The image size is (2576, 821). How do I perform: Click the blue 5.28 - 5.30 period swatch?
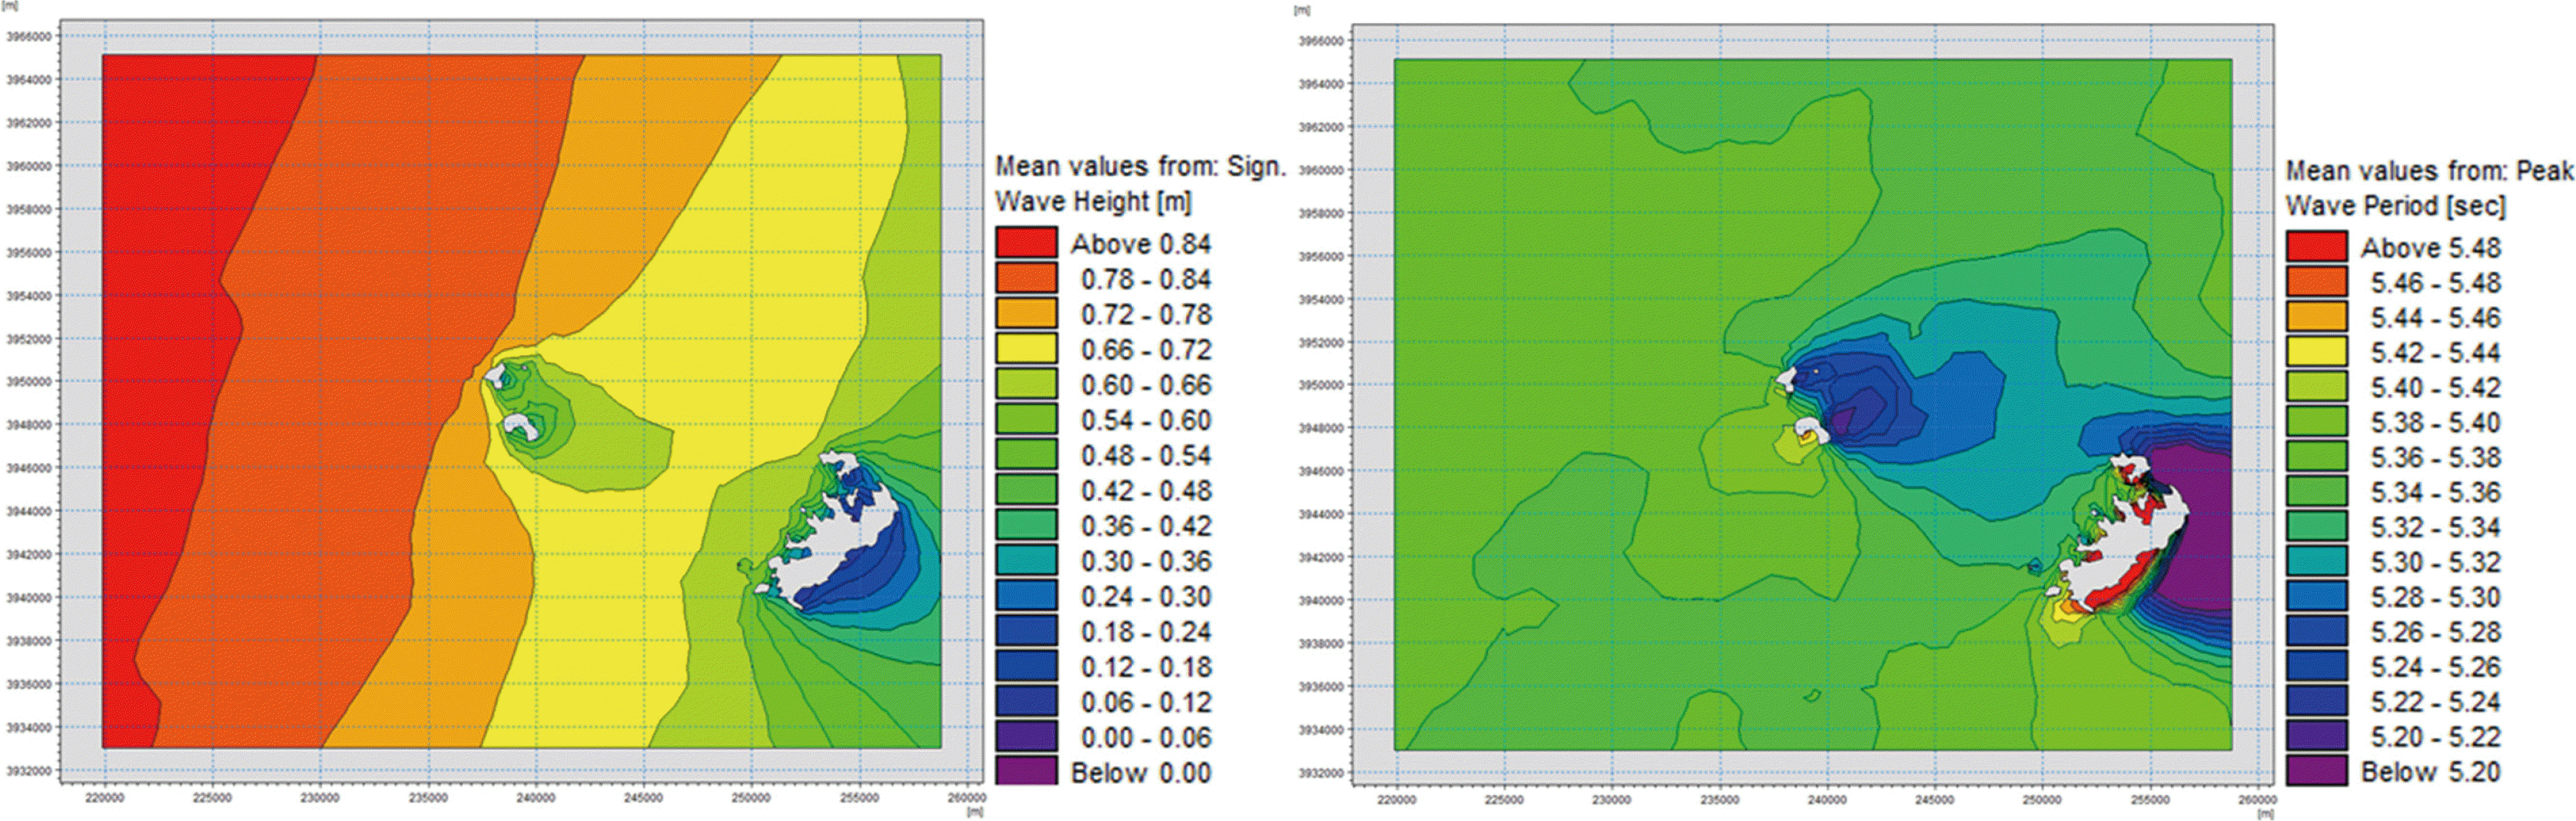[x=2316, y=597]
